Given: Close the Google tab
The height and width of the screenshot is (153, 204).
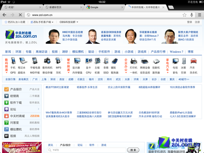Looking at the screenshot, I should [122, 7].
